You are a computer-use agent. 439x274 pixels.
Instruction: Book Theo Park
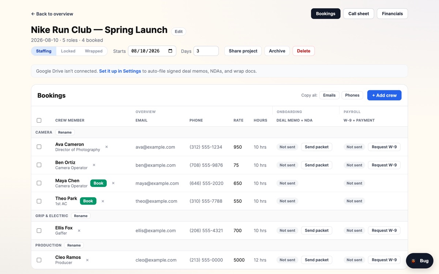point(88,201)
